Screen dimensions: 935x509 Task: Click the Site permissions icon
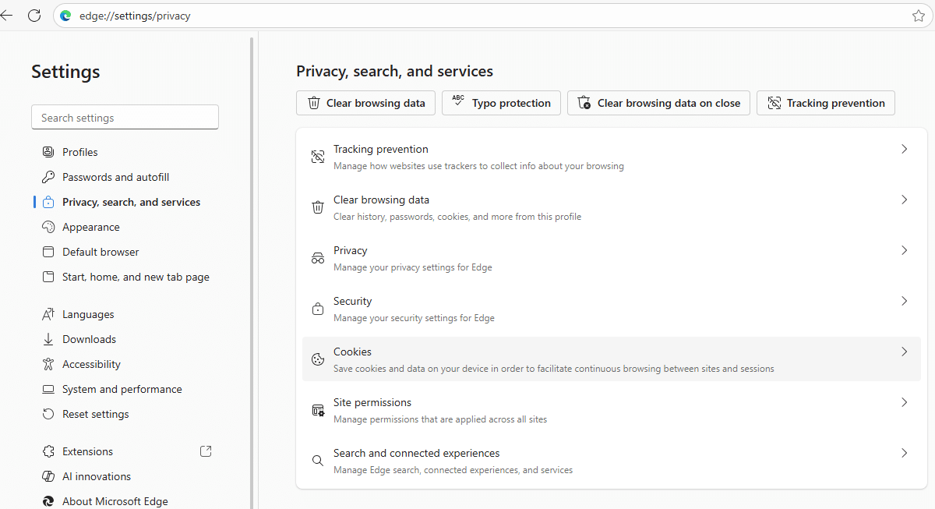pos(318,409)
